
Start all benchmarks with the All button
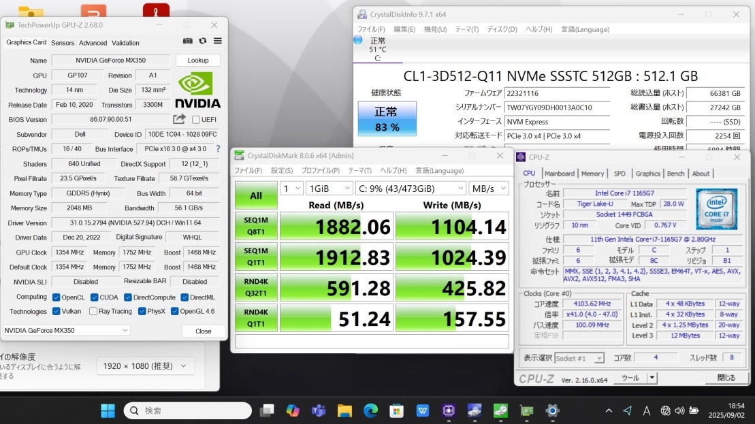[x=255, y=195]
